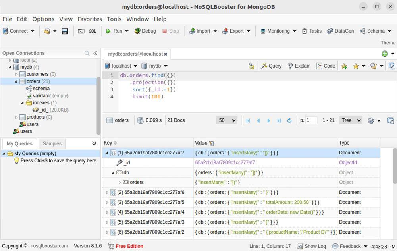Open result settings gear icon
Image resolution: width=397 pixels, height=251 pixels.
[x=371, y=121]
